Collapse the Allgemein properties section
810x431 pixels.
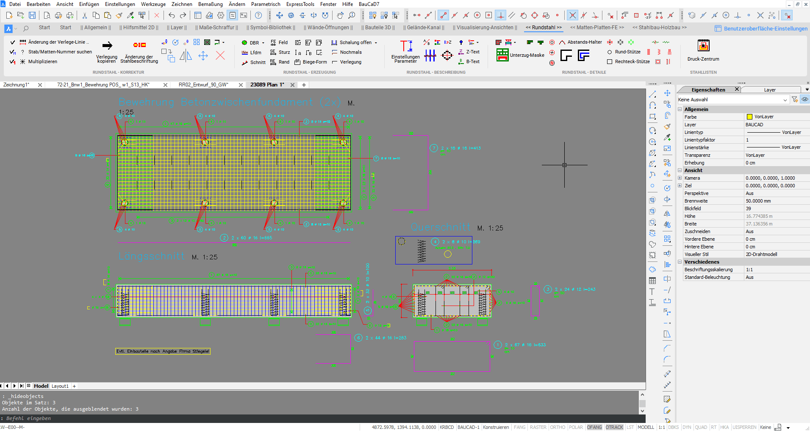(680, 109)
